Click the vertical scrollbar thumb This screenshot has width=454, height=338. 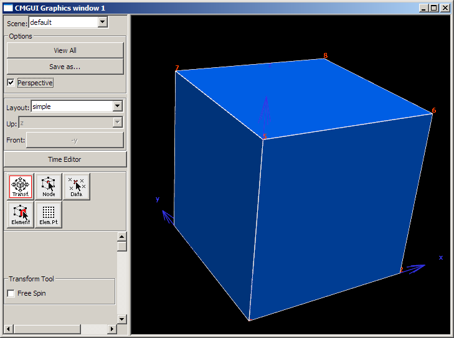(122, 246)
